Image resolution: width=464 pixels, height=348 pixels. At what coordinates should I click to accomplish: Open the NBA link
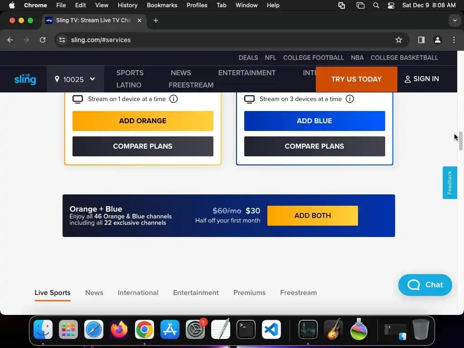coord(357,58)
